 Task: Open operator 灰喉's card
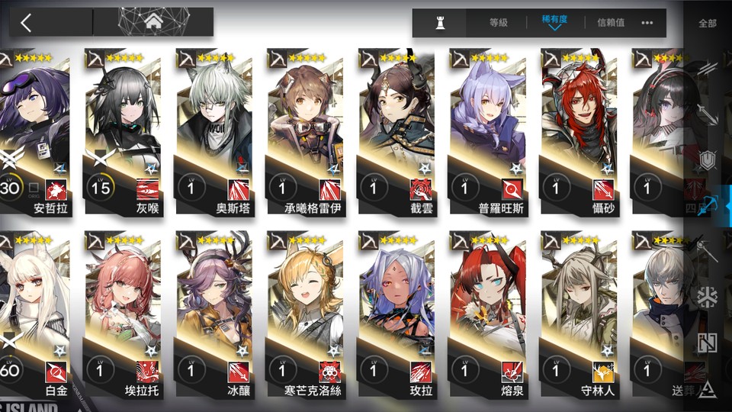[x=123, y=132]
